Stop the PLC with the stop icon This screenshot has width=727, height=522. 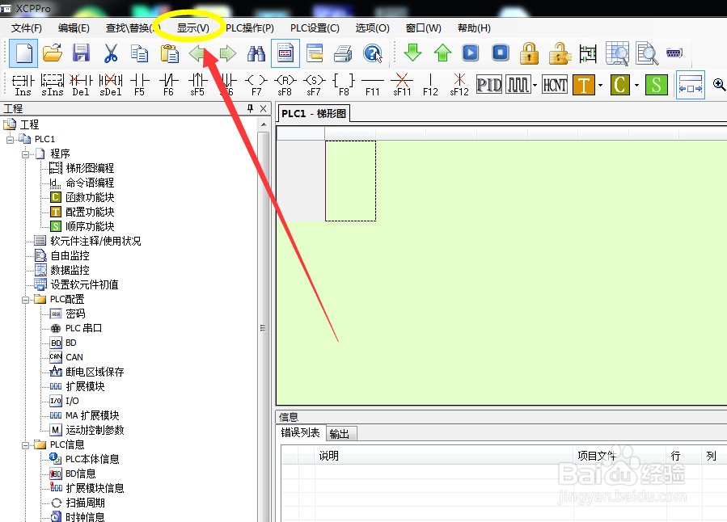tap(500, 52)
